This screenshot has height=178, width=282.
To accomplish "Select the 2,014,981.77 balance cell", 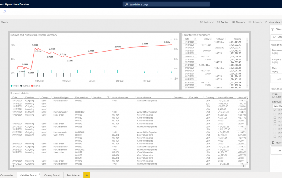I will 235,42.
